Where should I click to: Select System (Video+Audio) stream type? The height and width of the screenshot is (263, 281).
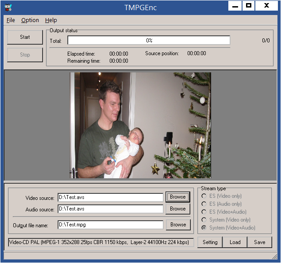pyautogui.click(x=228, y=228)
